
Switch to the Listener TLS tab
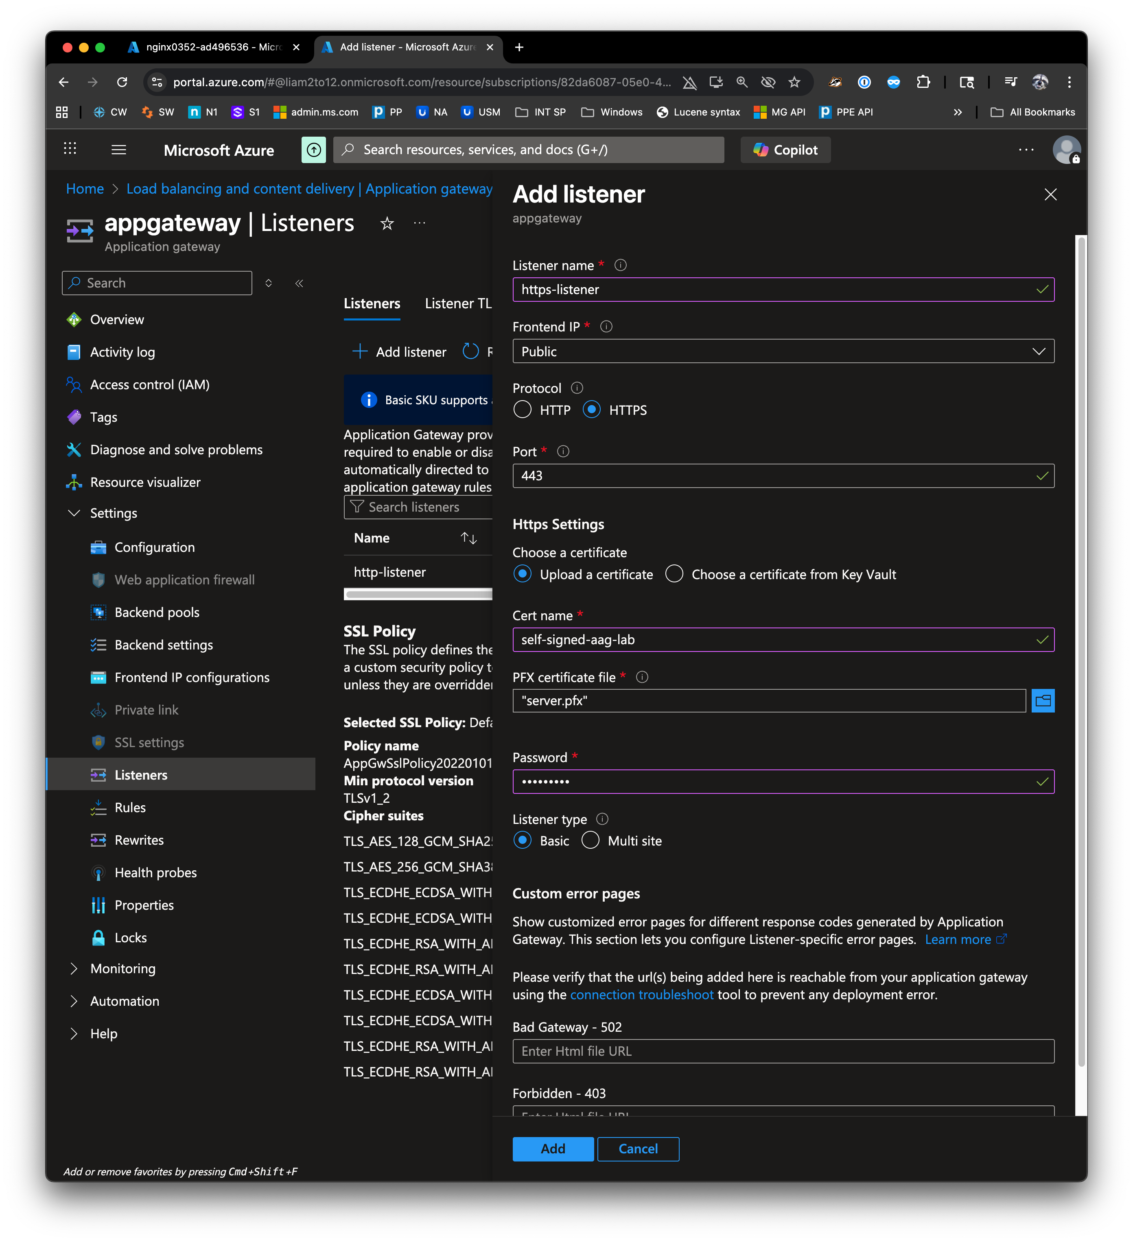pos(457,304)
